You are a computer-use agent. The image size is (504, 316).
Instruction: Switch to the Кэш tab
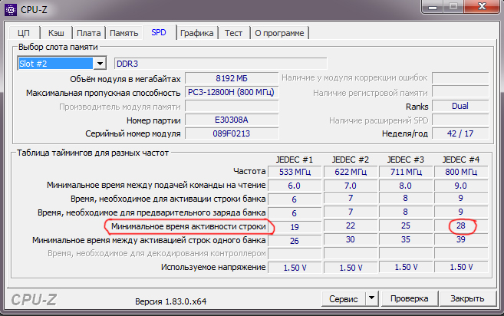click(x=56, y=33)
